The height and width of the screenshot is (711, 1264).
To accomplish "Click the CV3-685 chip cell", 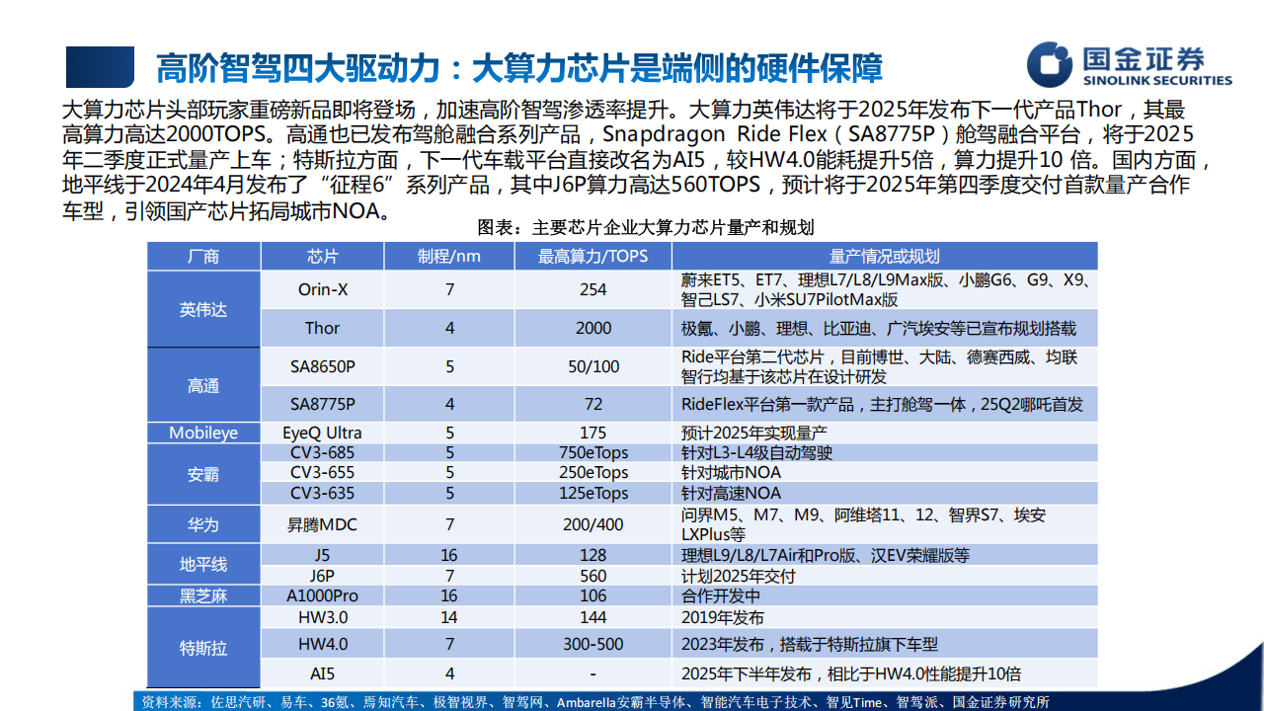I will coord(322,453).
